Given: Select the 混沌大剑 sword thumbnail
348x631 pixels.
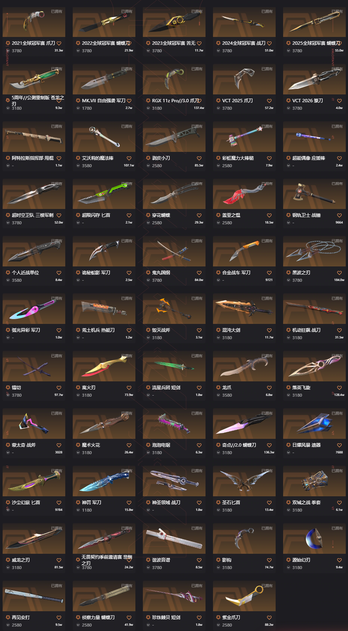Looking at the screenshot, I should click(244, 309).
